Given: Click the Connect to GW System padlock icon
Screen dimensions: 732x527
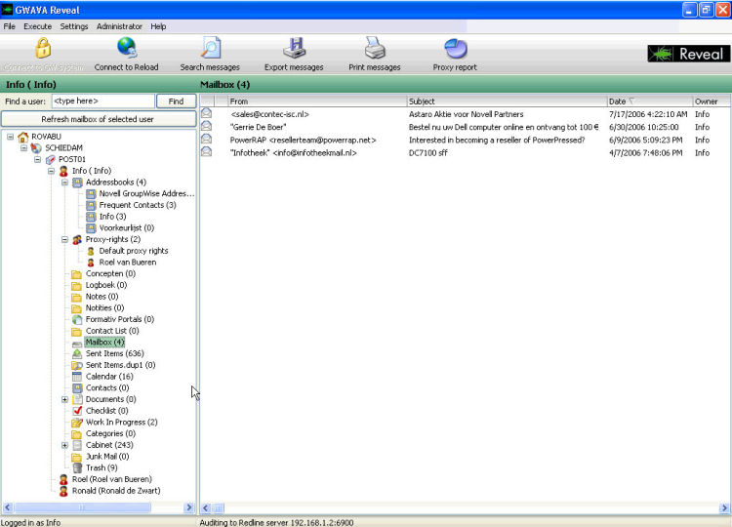Looking at the screenshot, I should tap(43, 48).
